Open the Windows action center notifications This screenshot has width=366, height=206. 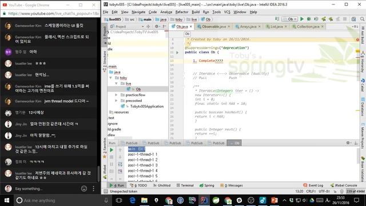356,200
